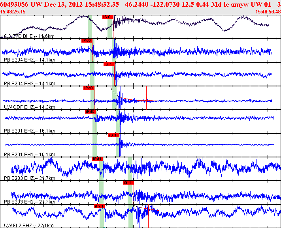The image size is (281, 228).
Task: Select the iPd0 pick flag on B204 EHZ
Action: (x=87, y=41)
